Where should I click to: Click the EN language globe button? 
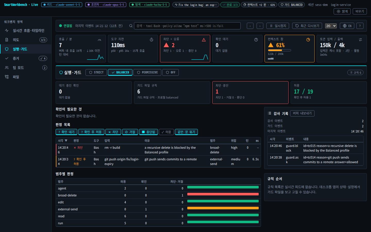click(x=347, y=26)
